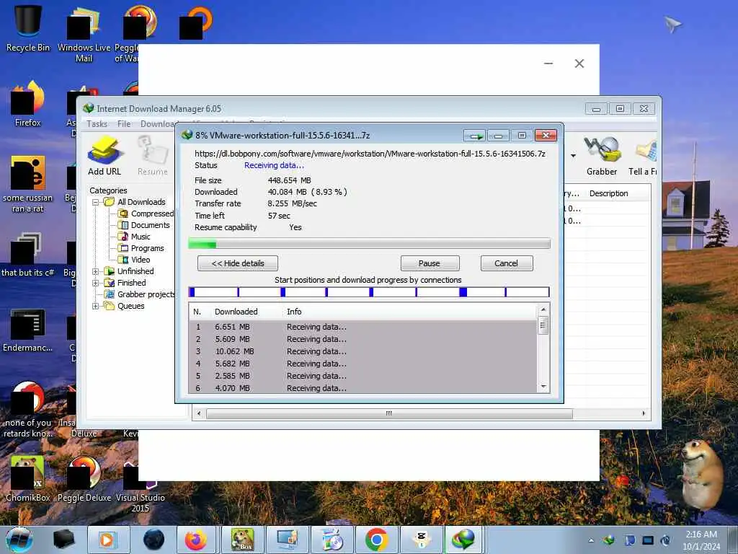Screen dimensions: 738x554
Task: Open the 'that but its c#' desktop icon
Action: coord(28,255)
